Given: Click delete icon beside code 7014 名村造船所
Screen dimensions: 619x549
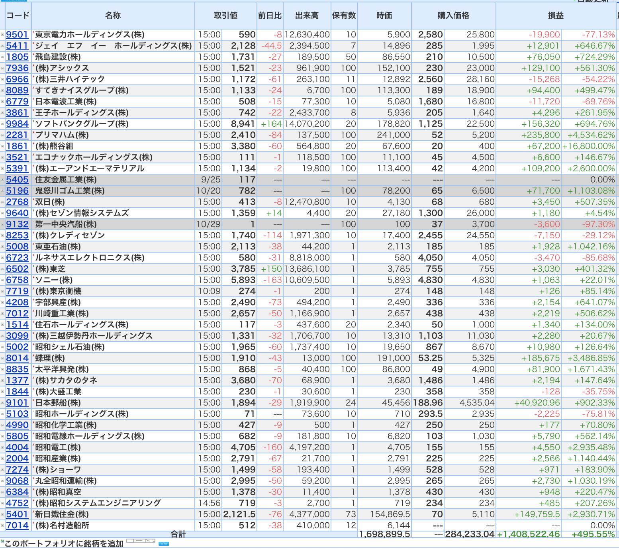Looking at the screenshot, I should point(2,526).
